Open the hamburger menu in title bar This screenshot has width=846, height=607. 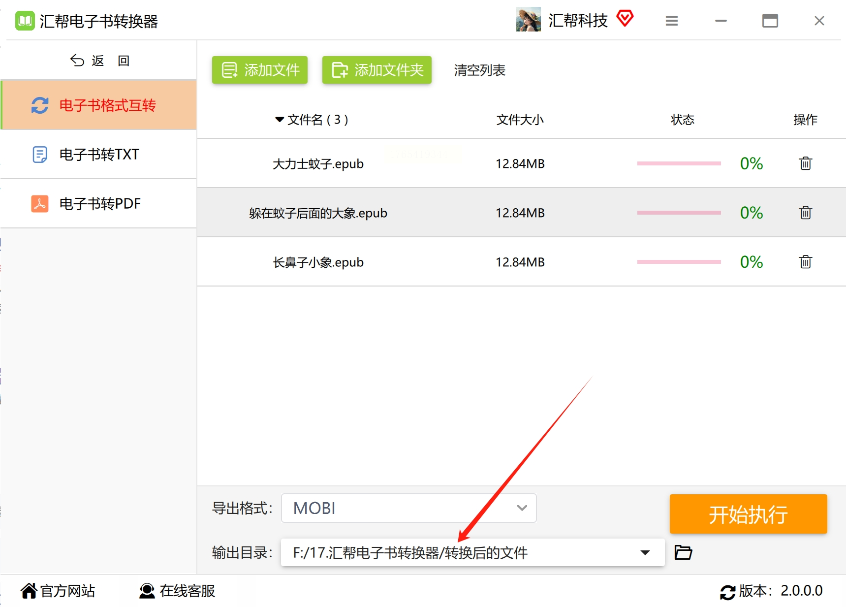pyautogui.click(x=672, y=21)
